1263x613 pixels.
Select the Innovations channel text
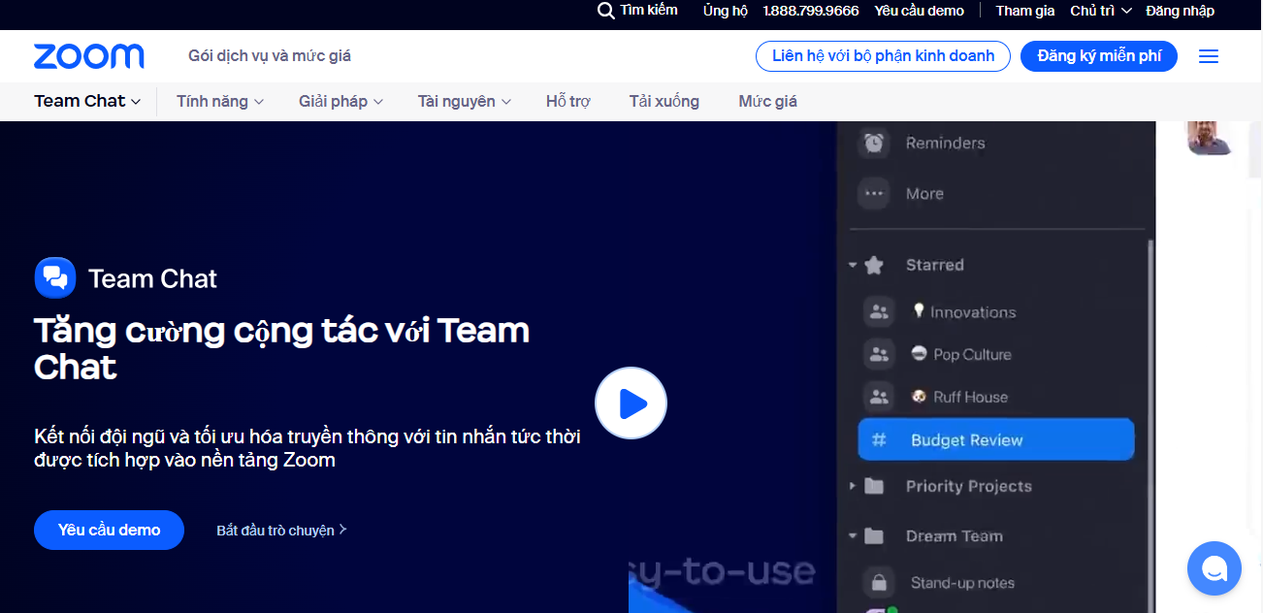[973, 312]
